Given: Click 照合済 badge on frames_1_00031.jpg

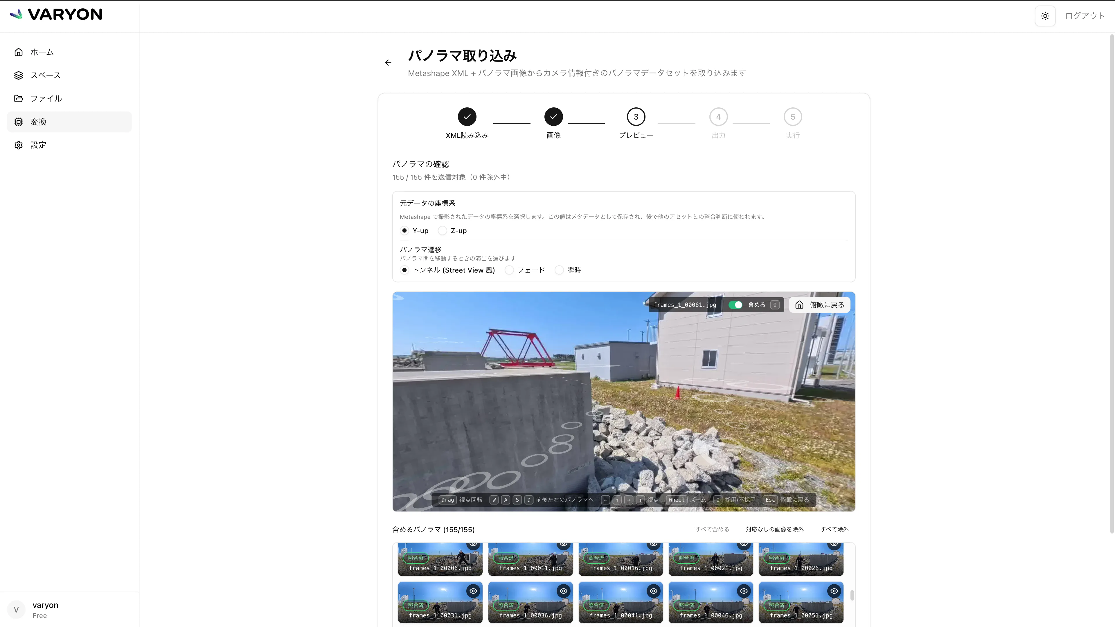Looking at the screenshot, I should [416, 605].
